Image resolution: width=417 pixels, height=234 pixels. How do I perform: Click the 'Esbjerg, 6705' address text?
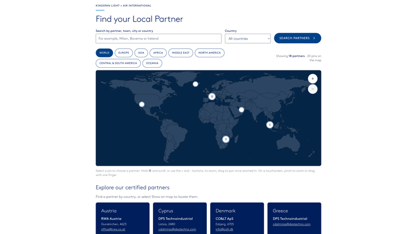[x=225, y=224]
